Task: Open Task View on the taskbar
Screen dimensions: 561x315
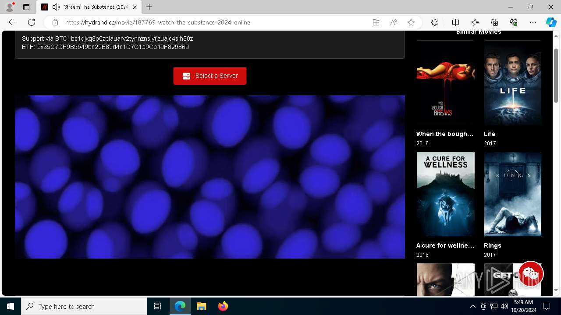Action: click(158, 306)
